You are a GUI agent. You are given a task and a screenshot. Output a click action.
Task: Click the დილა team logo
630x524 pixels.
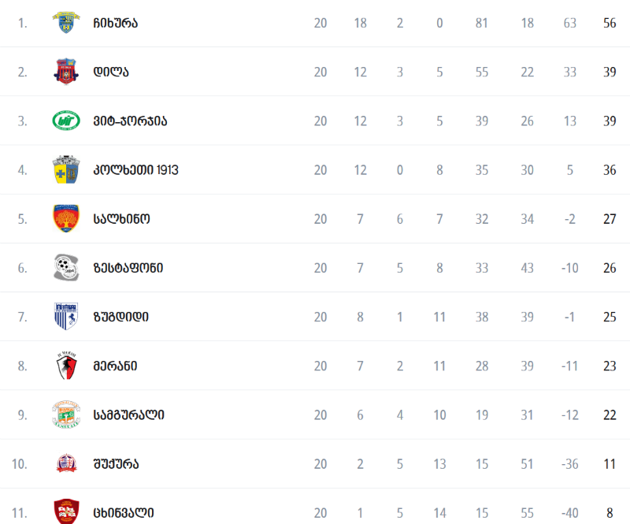(x=66, y=72)
